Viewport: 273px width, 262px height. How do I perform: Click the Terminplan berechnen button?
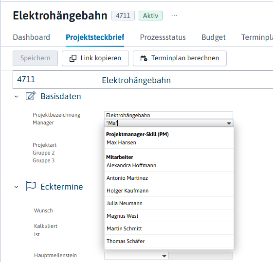pyautogui.click(x=180, y=58)
